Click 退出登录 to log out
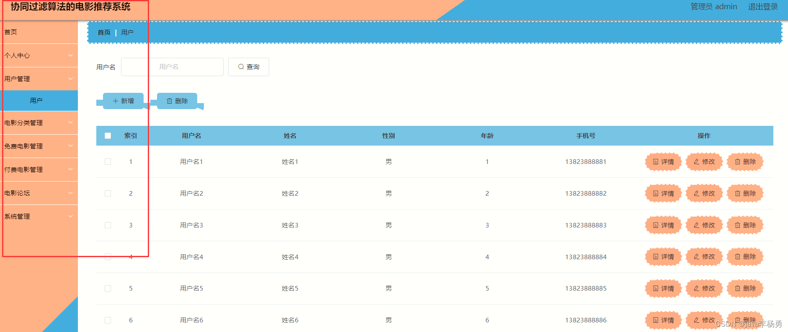Screen dimensions: 788x332 point(763,7)
